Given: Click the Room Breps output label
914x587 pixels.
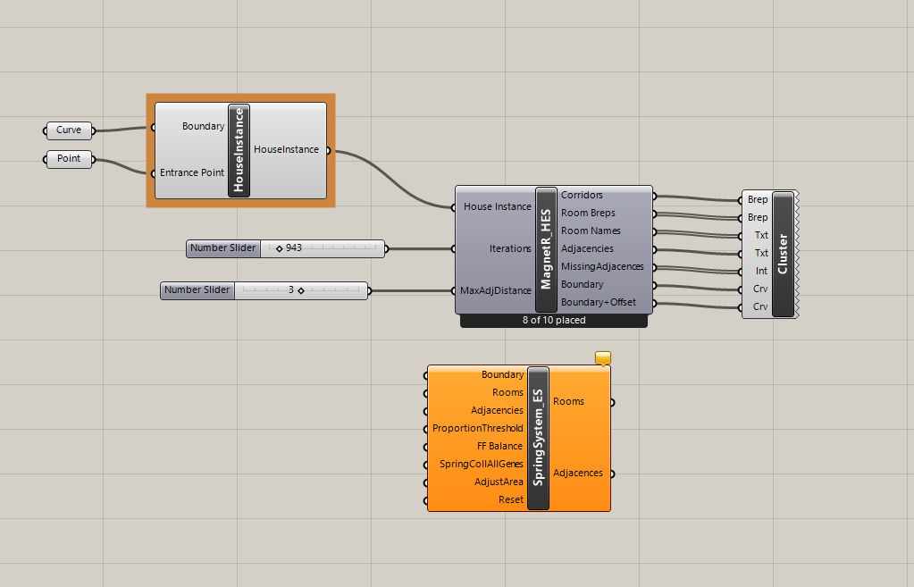Looking at the screenshot, I should tap(588, 213).
